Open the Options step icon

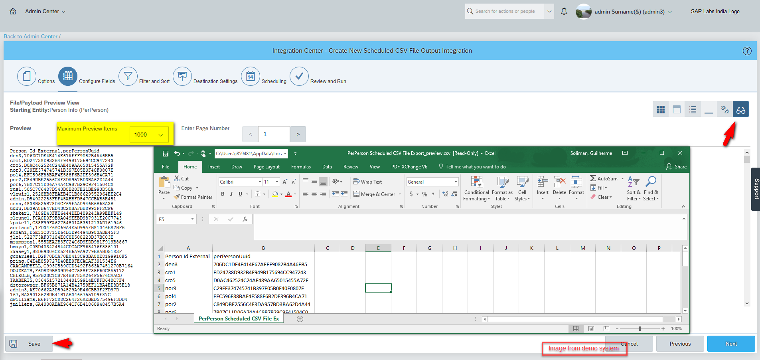click(x=27, y=76)
